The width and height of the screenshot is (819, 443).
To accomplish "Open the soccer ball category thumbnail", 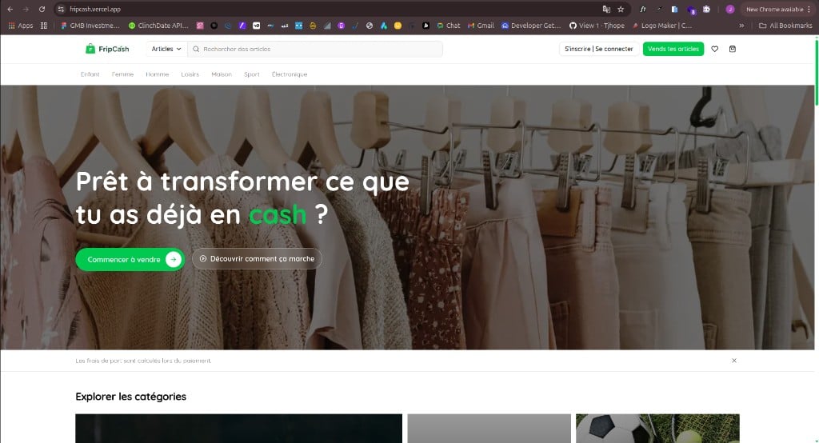I will (657, 429).
